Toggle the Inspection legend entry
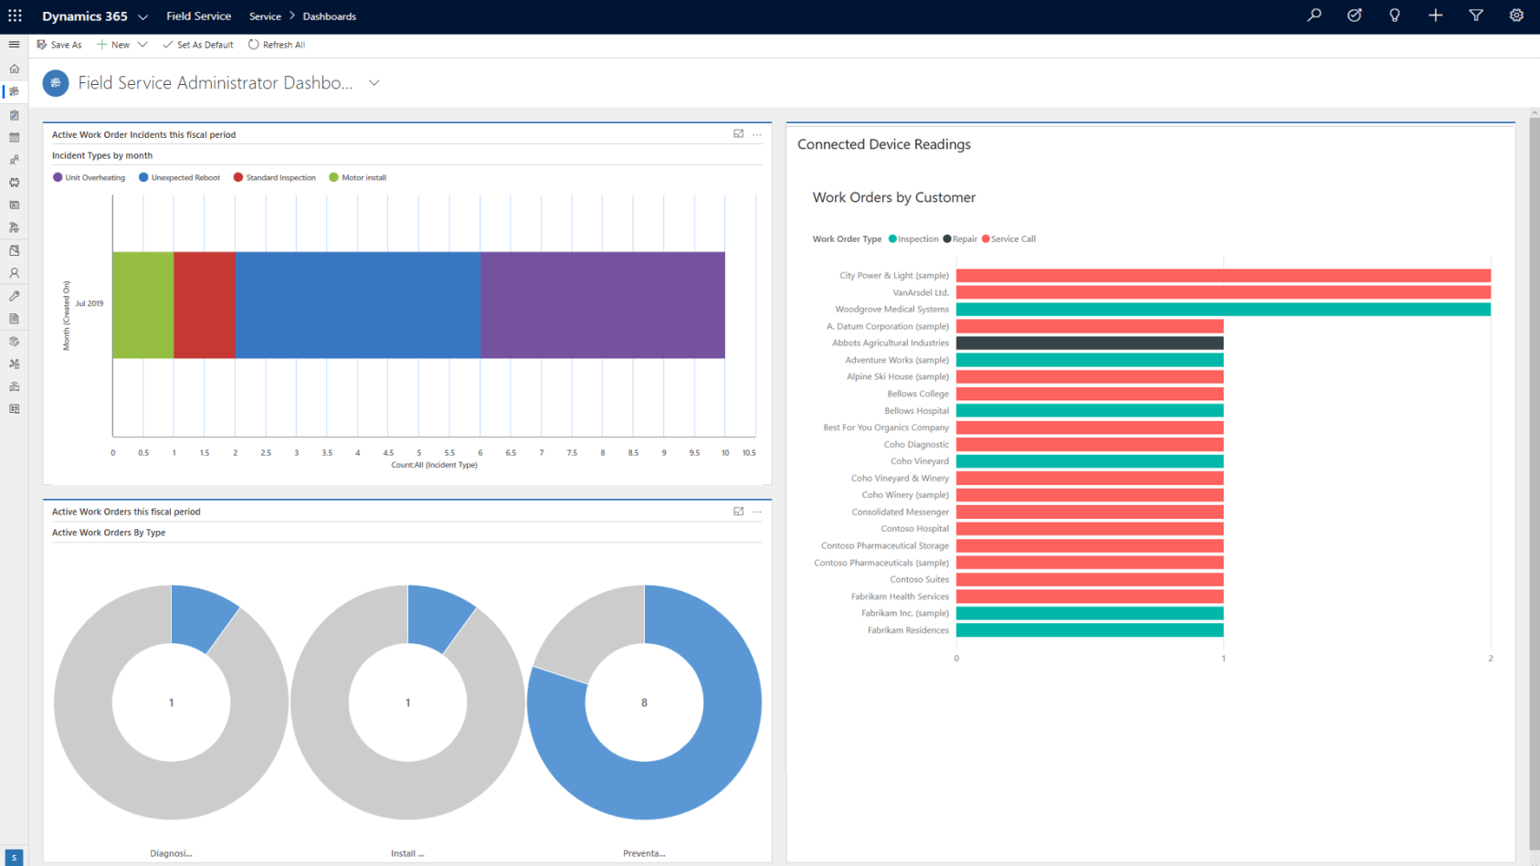 pyautogui.click(x=913, y=239)
